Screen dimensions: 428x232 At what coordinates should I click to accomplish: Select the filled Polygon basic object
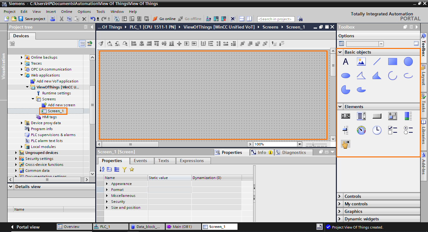tap(377, 76)
